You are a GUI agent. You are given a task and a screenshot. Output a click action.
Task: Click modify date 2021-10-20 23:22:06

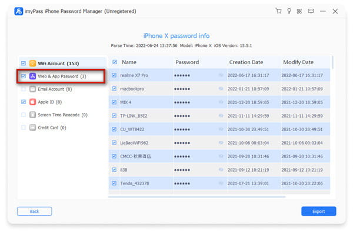pyautogui.click(x=302, y=183)
